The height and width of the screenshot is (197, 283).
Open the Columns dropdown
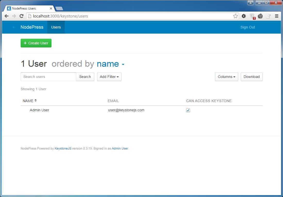(x=226, y=77)
